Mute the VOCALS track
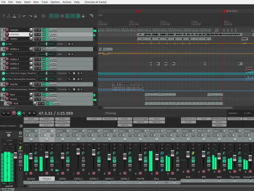The width and height of the screenshot is (254, 191). (x=36, y=34)
